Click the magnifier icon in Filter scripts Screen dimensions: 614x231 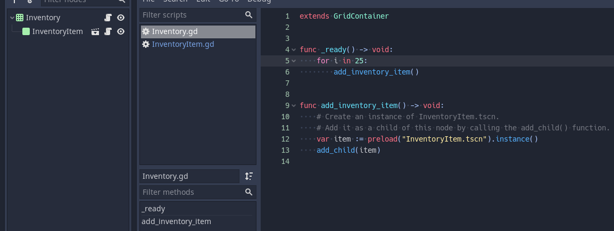pos(248,15)
